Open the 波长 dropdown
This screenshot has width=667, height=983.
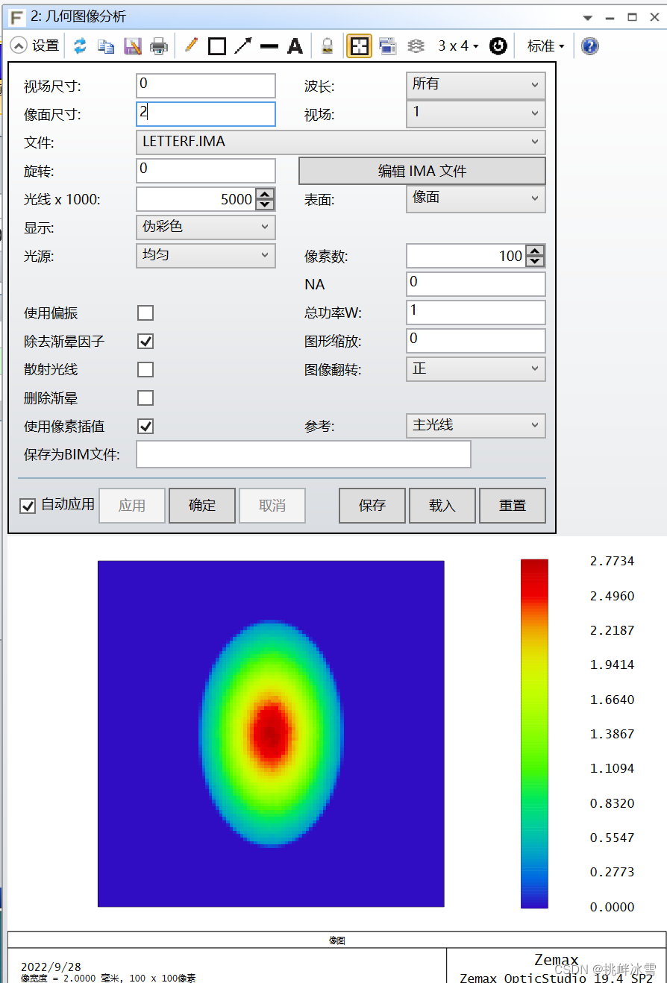475,85
